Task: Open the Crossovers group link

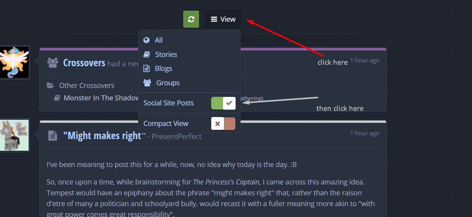Action: click(84, 63)
